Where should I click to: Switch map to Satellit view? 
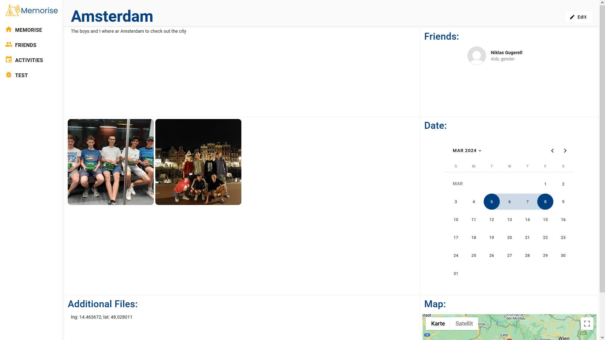pyautogui.click(x=464, y=324)
